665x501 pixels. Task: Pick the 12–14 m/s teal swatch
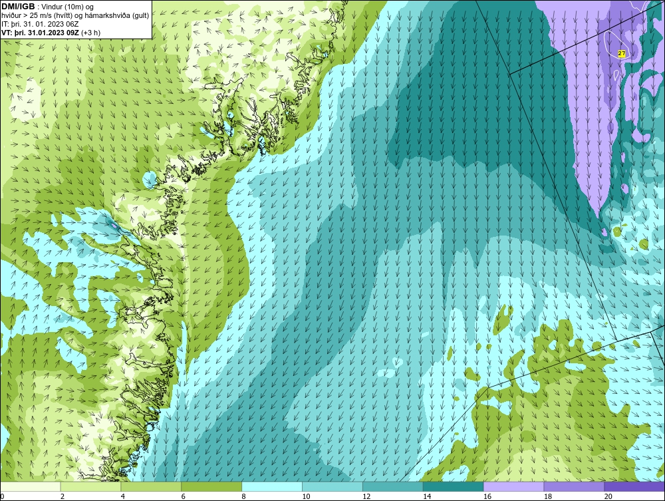coord(393,486)
